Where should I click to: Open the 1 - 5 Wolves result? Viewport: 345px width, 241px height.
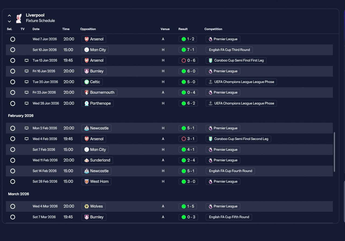[188, 206]
